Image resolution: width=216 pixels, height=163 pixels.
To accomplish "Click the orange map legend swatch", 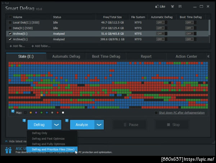I will click(x=31, y=113).
